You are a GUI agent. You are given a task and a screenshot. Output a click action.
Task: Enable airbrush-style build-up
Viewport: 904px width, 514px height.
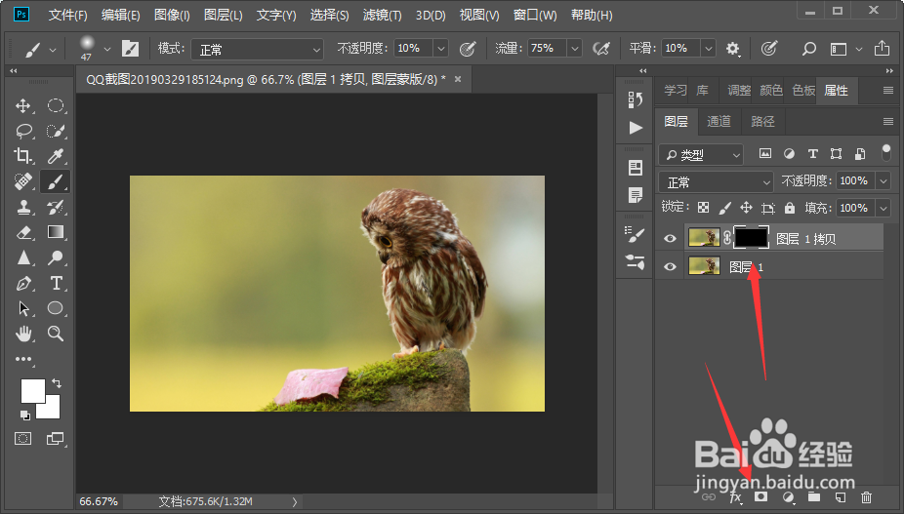601,49
